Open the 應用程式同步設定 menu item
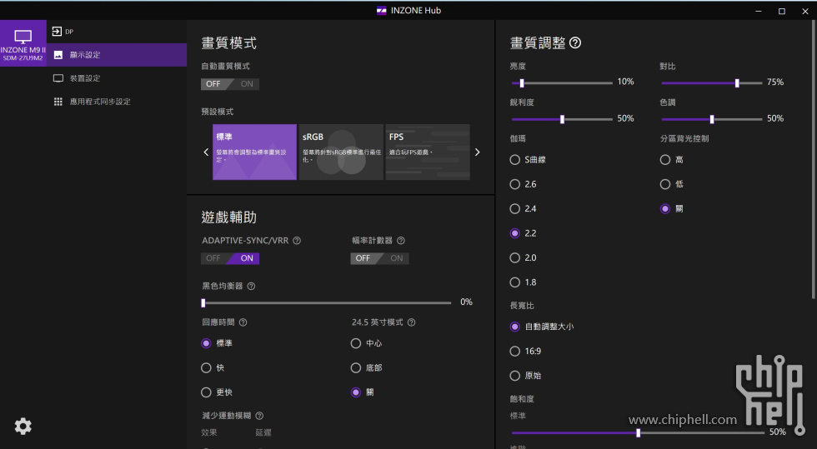The height and width of the screenshot is (449, 817). pyautogui.click(x=117, y=102)
